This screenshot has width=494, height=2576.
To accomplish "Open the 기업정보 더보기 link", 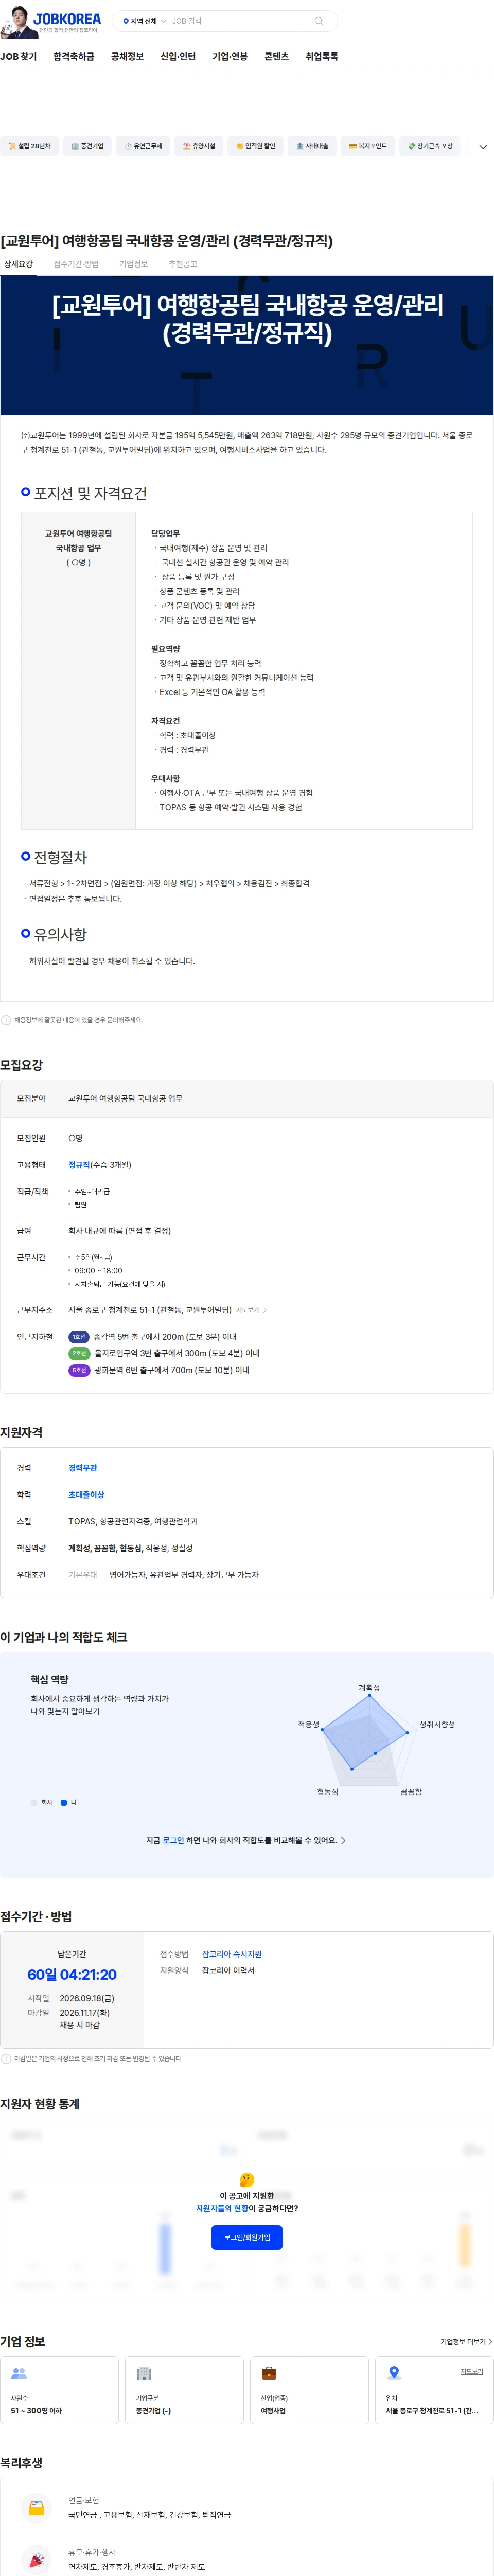I will [466, 2342].
